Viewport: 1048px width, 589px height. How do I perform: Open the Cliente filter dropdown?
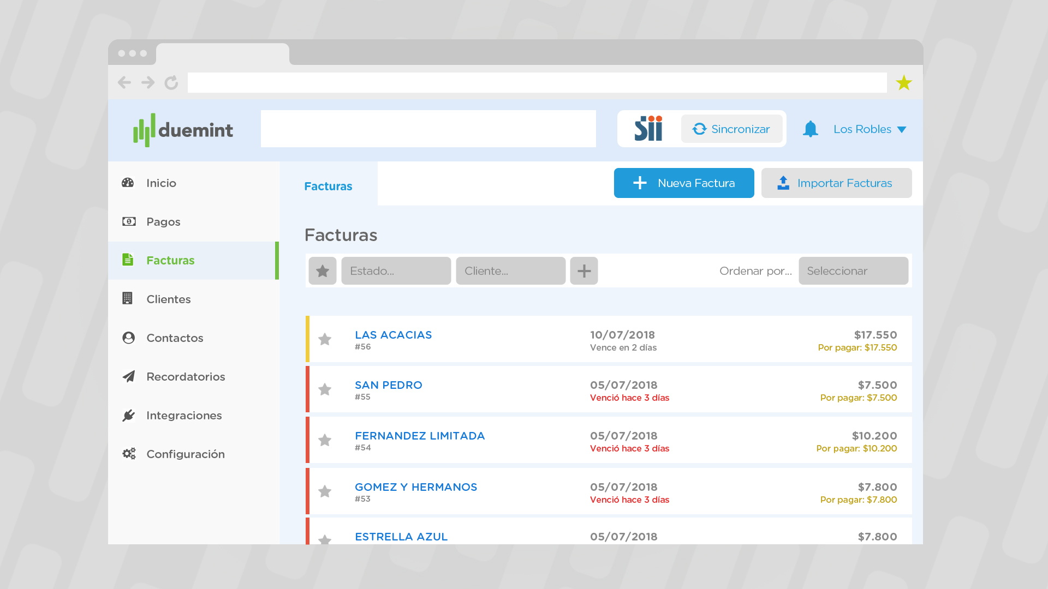pos(511,271)
